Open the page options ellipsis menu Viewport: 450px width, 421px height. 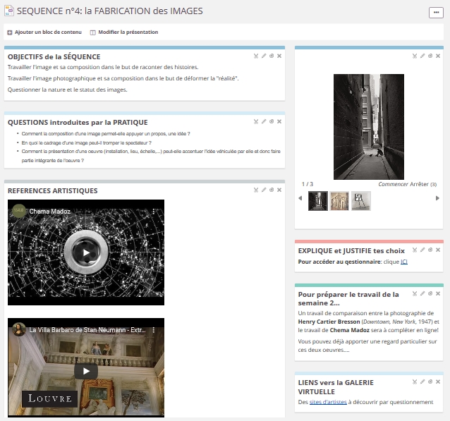(434, 13)
